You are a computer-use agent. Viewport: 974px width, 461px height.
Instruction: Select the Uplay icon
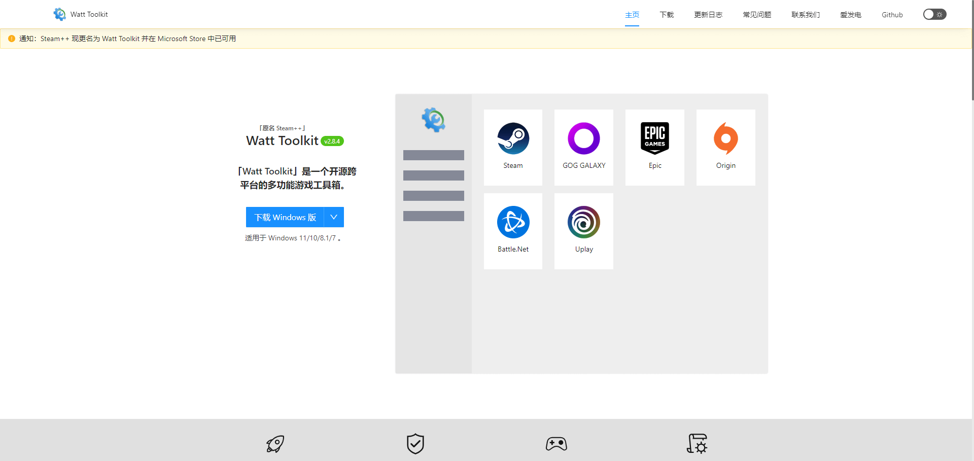(x=584, y=222)
